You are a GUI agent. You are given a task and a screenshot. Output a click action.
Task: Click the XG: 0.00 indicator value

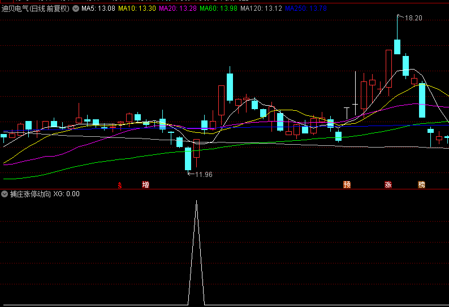[67, 194]
